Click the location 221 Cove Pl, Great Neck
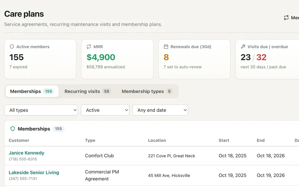Screen dimensions: 299x187 (x=171, y=156)
